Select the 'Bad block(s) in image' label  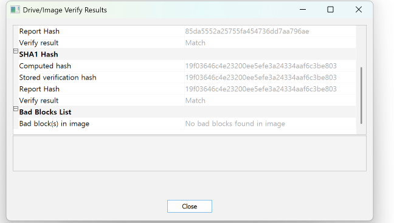click(54, 123)
